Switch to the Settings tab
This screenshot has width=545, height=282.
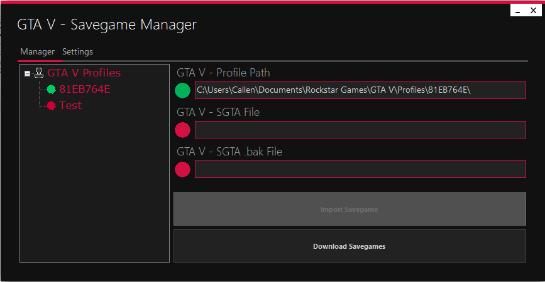(77, 51)
